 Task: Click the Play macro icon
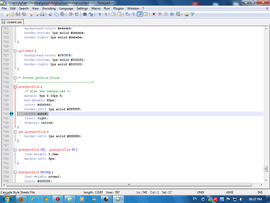(x=166, y=14)
